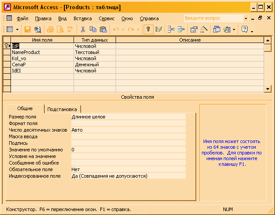Image resolution: width=275 pixels, height=215 pixels.
Task: Open the Сервис menu
Action: pos(106,18)
